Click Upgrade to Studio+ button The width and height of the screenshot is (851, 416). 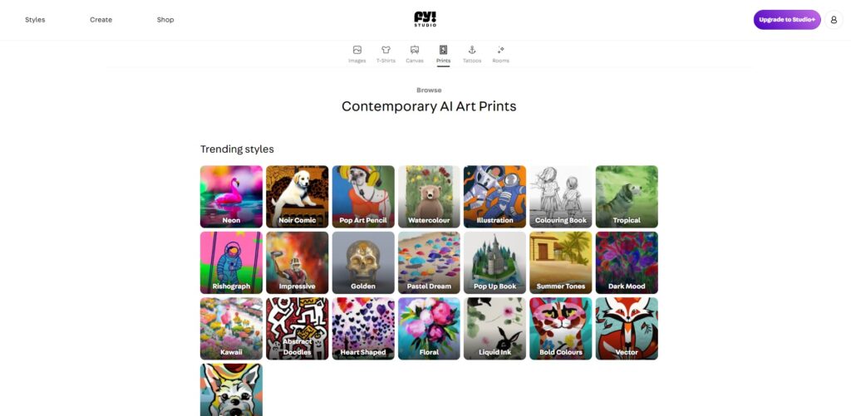point(787,20)
